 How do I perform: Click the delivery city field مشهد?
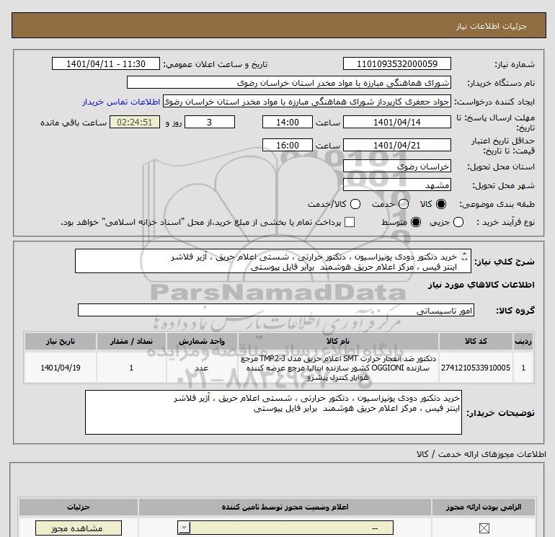[x=396, y=185]
